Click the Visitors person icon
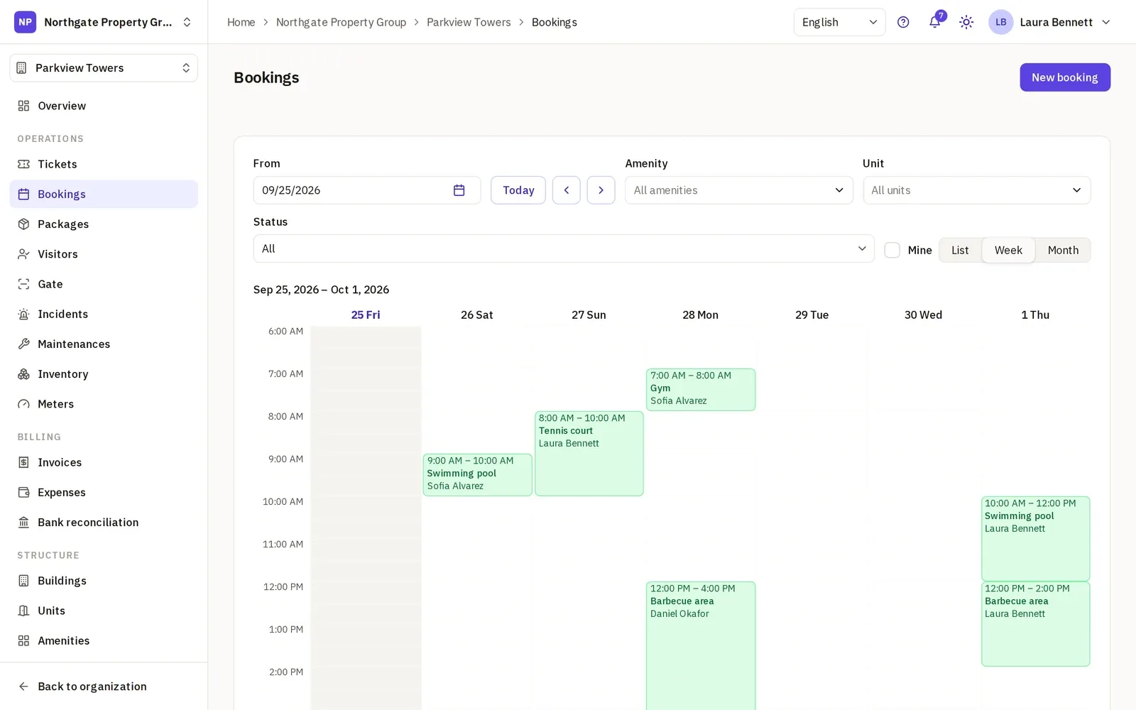Viewport: 1136px width, 710px height. coord(23,254)
